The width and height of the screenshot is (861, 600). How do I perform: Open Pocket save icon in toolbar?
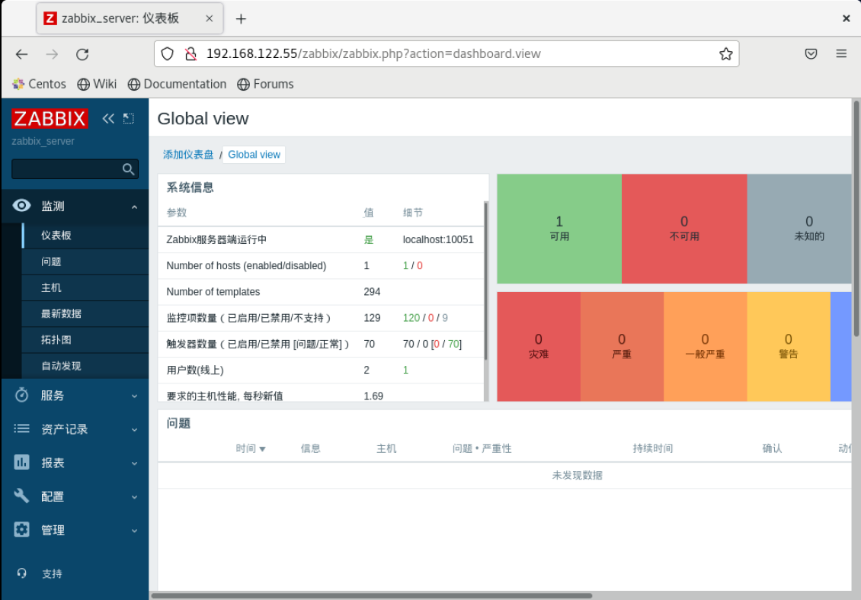click(811, 54)
